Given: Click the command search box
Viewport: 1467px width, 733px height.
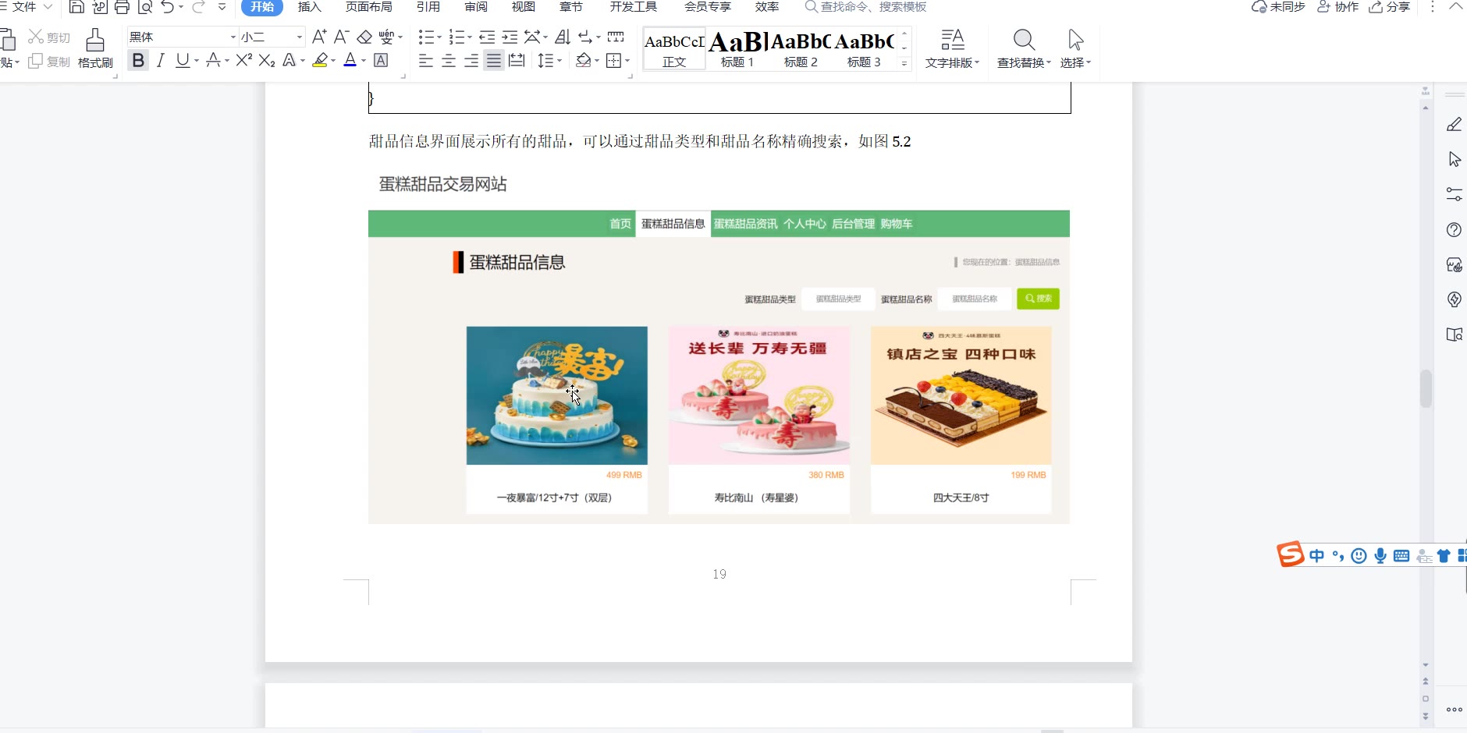Looking at the screenshot, I should [x=866, y=7].
